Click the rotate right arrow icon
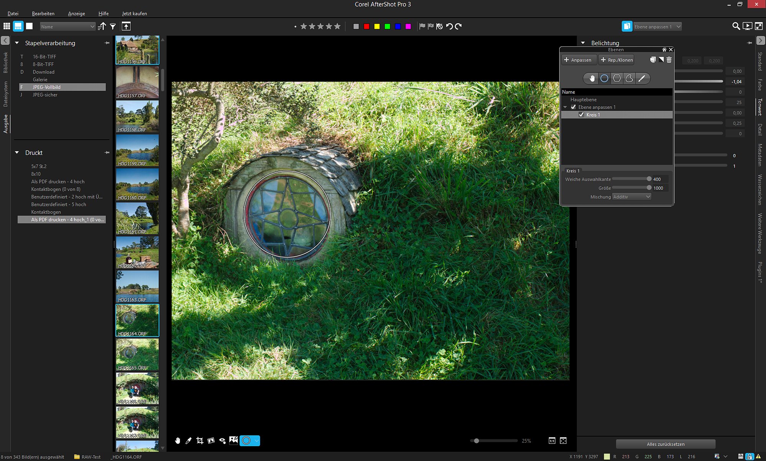The image size is (766, 461). [458, 26]
